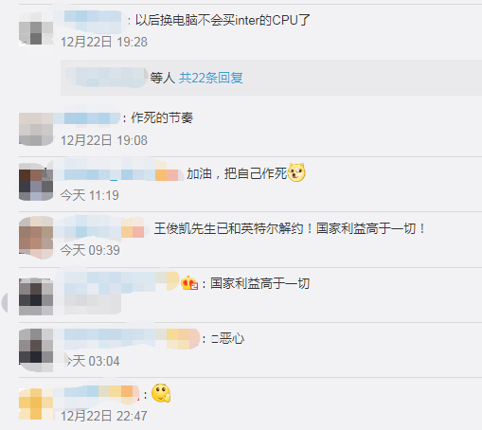Open avatar beside the 恶心 comment
The width and height of the screenshot is (482, 430).
click(x=36, y=349)
